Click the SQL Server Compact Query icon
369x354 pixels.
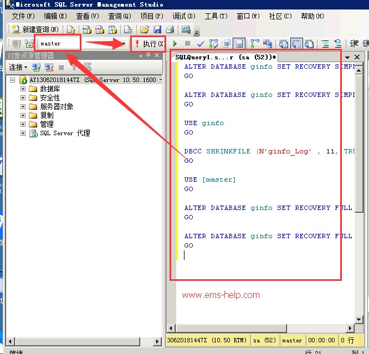[128, 30]
